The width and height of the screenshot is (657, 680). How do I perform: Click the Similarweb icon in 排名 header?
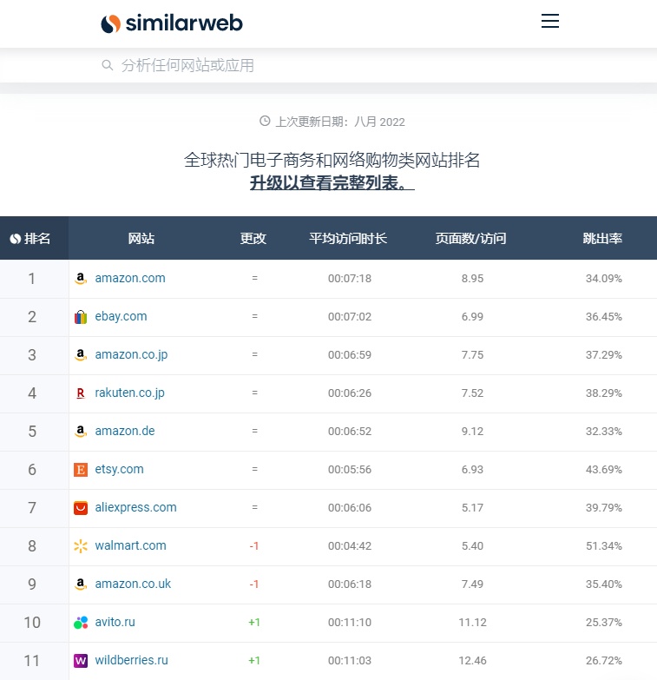point(16,239)
